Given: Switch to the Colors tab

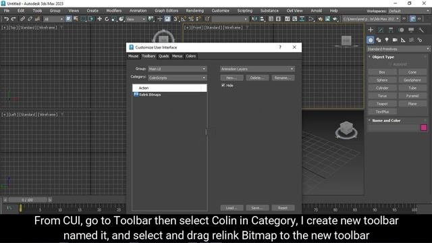Looking at the screenshot, I should 190,56.
